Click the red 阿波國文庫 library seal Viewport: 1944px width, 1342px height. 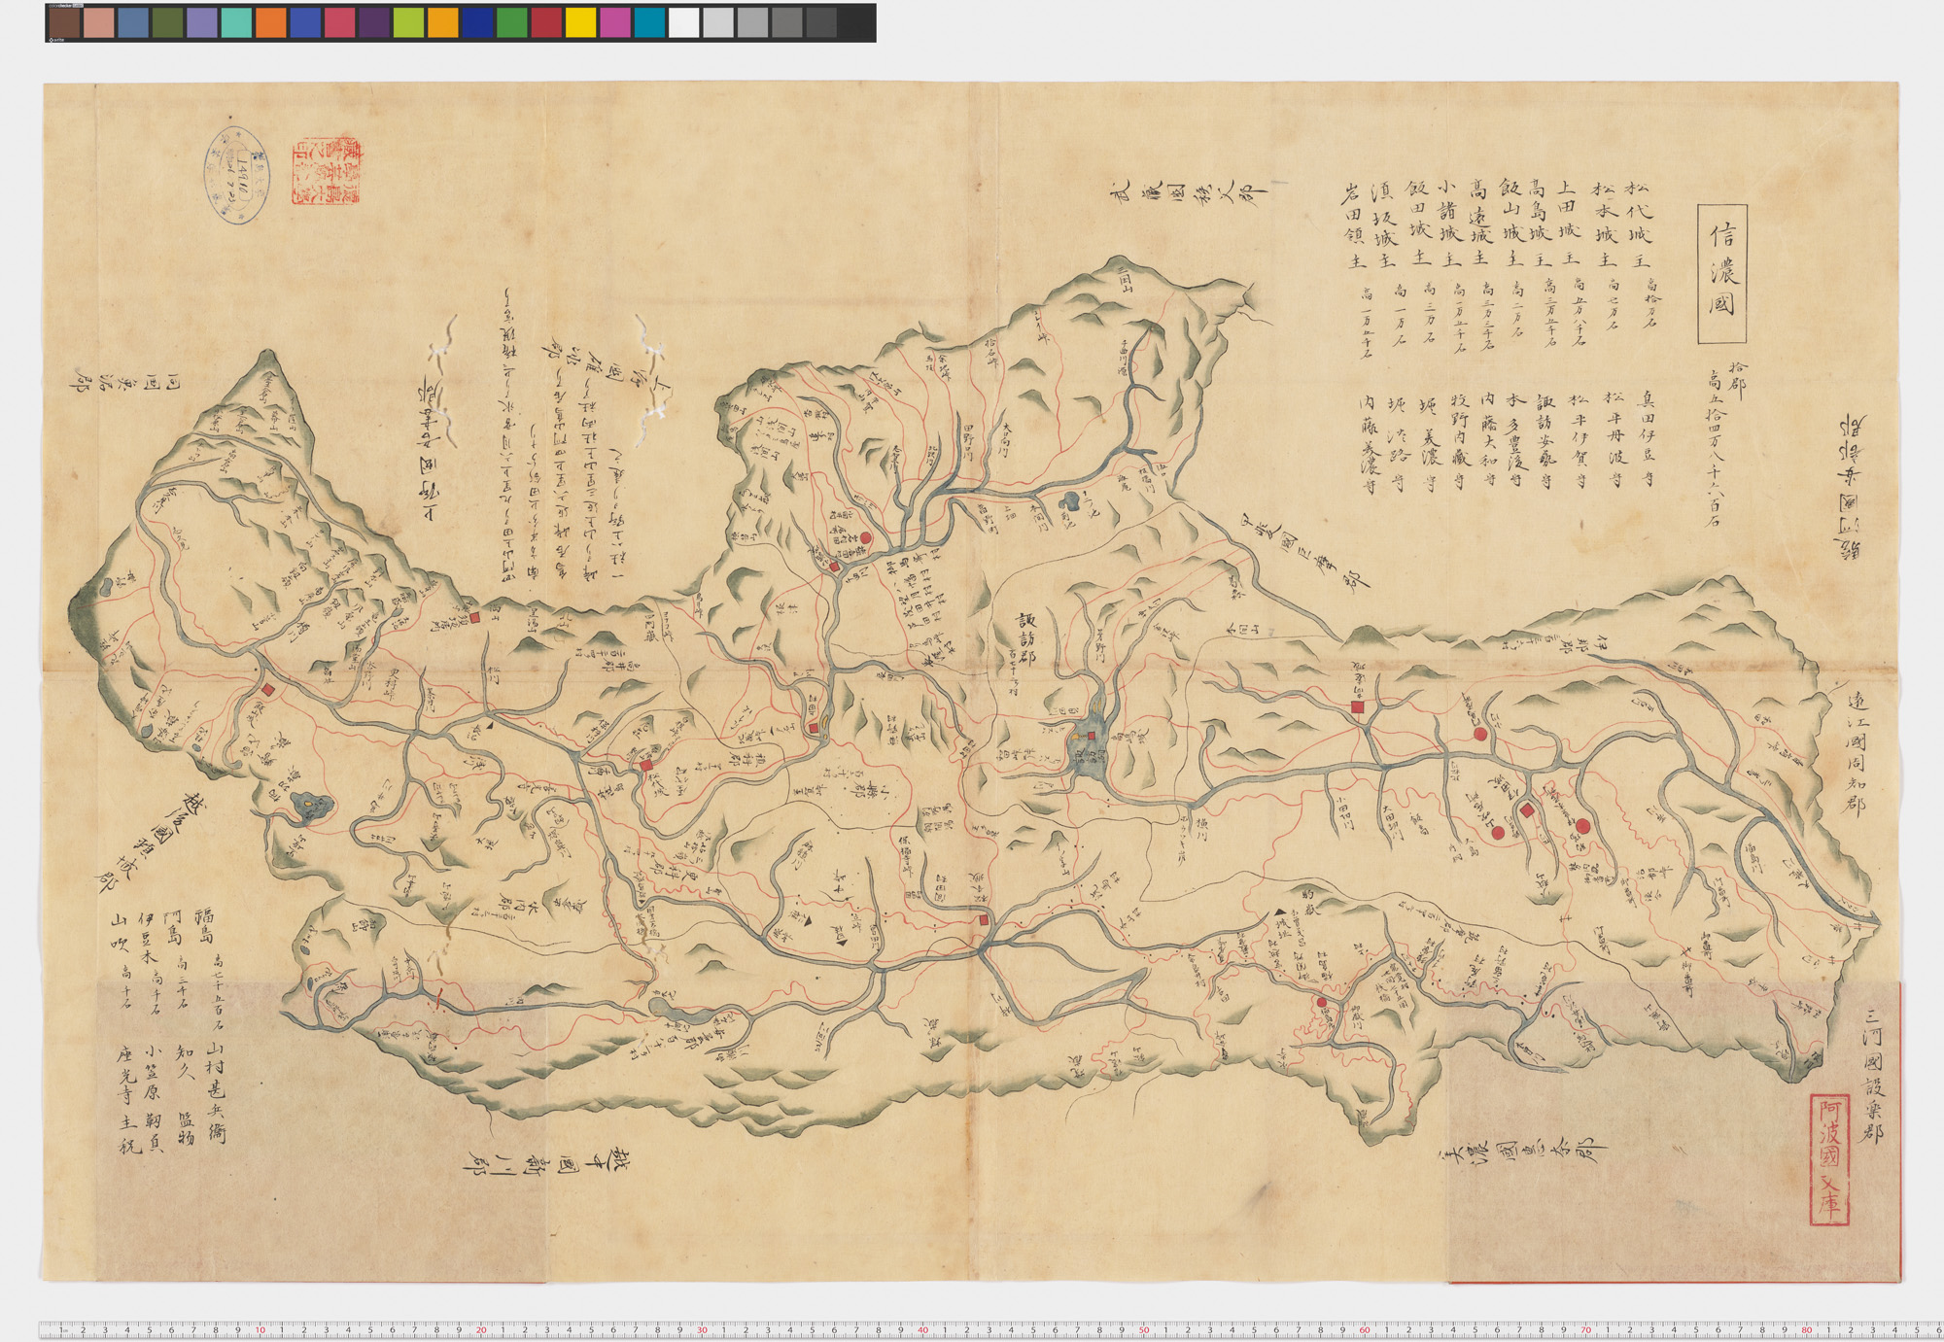(x=1827, y=1160)
